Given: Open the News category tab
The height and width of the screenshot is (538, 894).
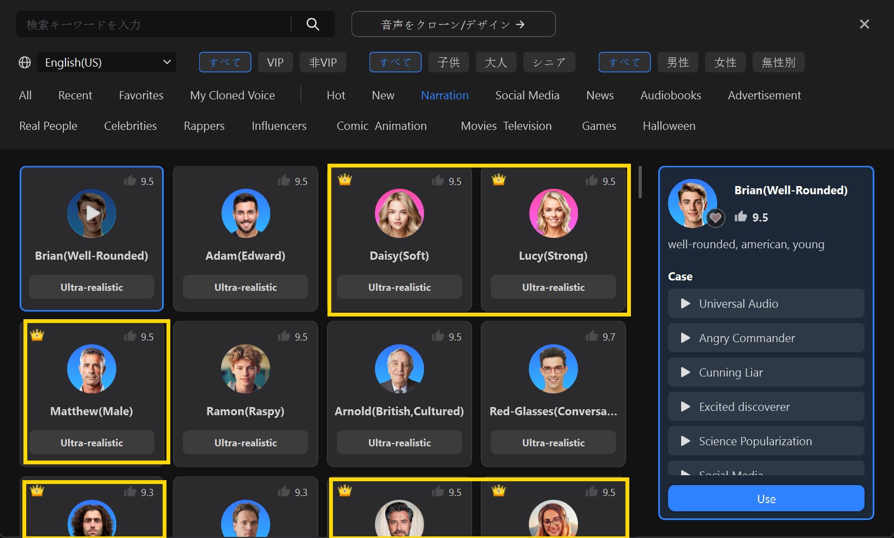Looking at the screenshot, I should pos(600,95).
